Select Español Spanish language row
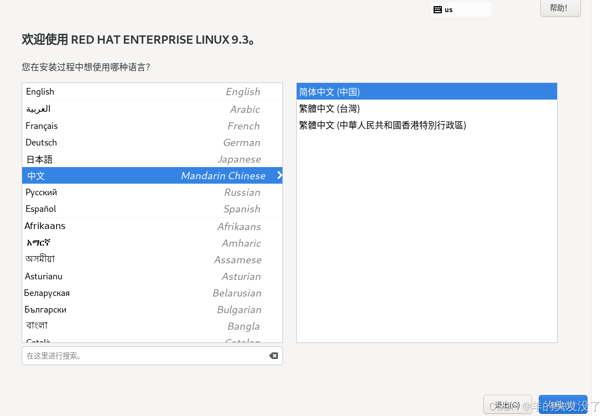The height and width of the screenshot is (416, 603). 152,209
